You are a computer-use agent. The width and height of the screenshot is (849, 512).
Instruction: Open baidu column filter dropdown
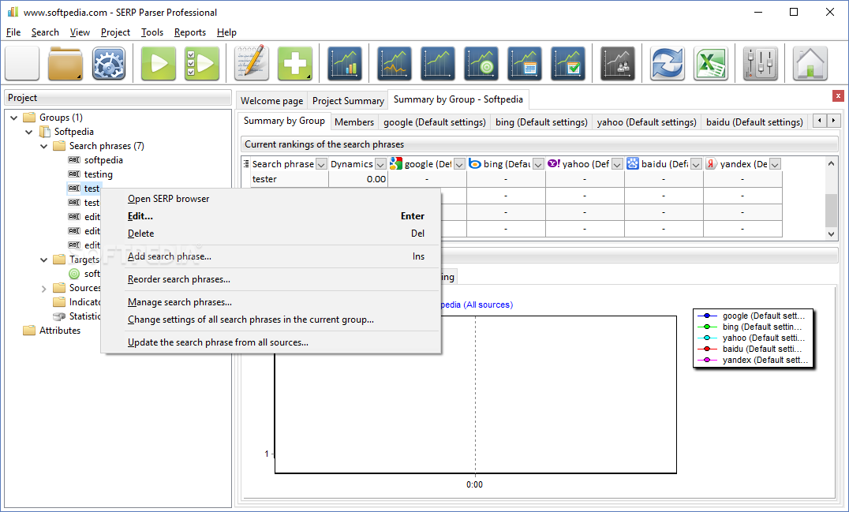click(x=696, y=164)
